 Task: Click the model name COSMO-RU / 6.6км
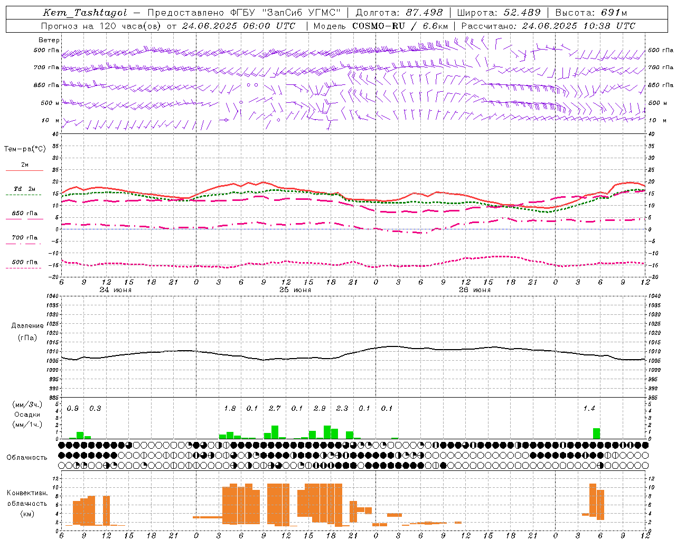(400, 25)
